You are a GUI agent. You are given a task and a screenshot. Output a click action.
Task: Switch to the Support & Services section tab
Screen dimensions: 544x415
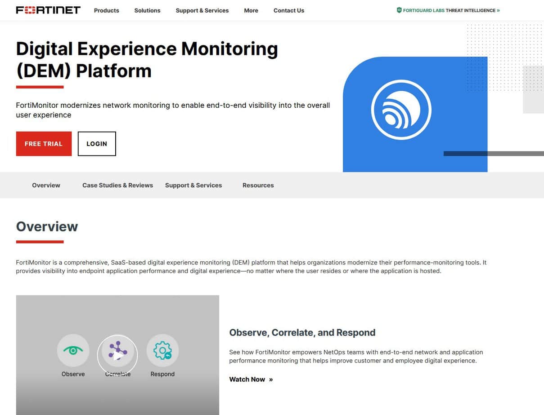point(193,185)
